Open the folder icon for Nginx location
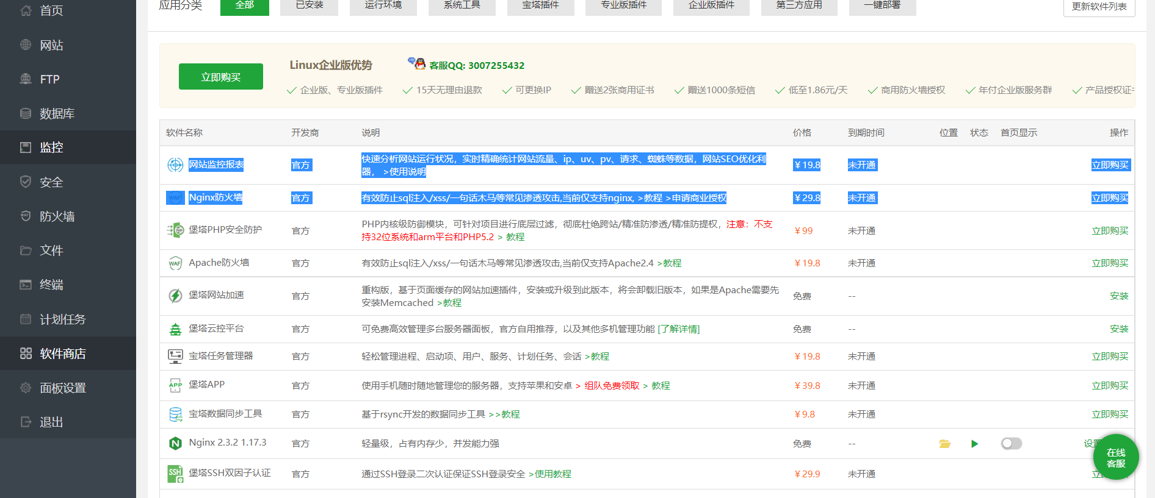Viewport: 1155px width, 498px height. click(x=944, y=444)
